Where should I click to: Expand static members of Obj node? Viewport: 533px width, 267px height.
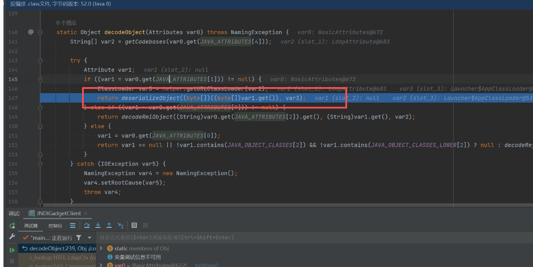pos(101,248)
